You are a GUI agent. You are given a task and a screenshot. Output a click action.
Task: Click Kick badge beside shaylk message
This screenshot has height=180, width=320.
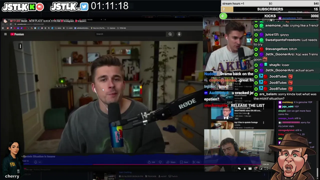[256, 65]
